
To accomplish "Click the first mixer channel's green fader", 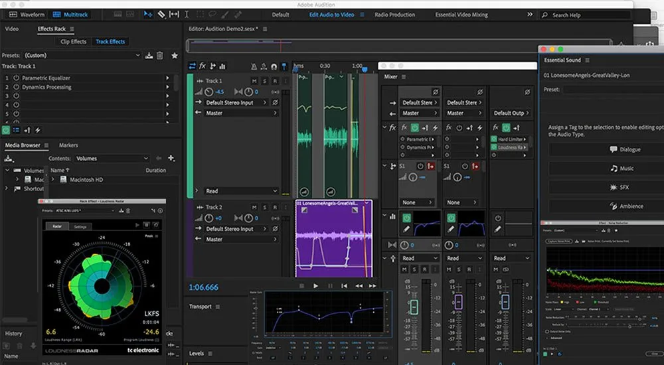I will [x=412, y=307].
